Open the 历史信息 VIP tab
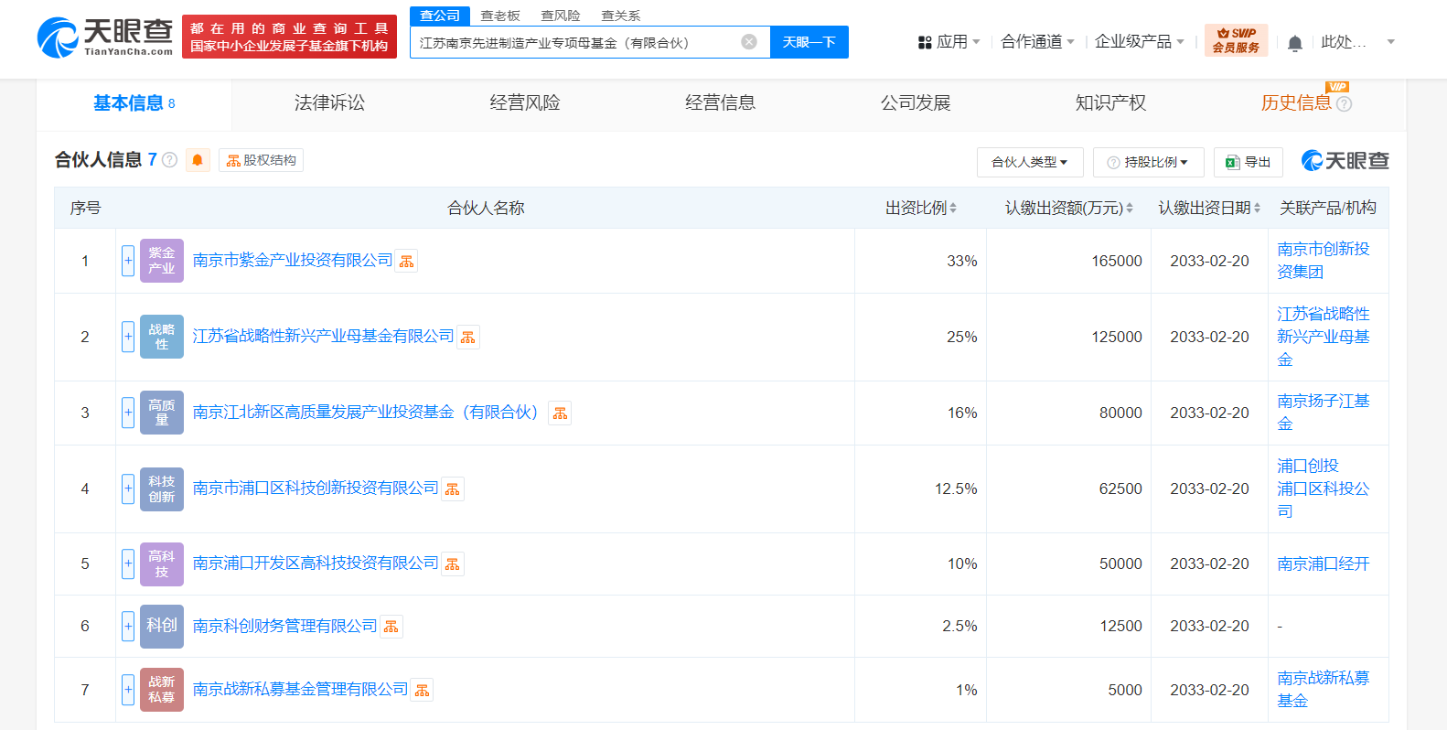This screenshot has height=730, width=1447. [x=1296, y=103]
